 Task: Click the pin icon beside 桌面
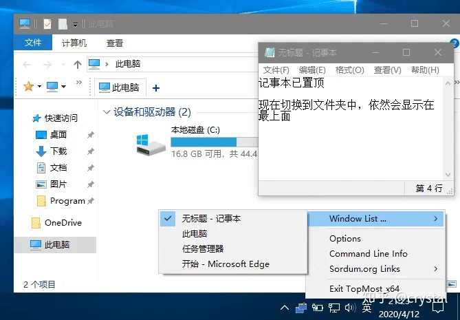tap(91, 135)
